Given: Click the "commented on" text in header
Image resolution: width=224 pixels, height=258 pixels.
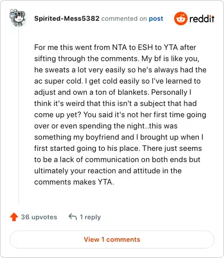Looking at the screenshot, I should [x=124, y=19].
